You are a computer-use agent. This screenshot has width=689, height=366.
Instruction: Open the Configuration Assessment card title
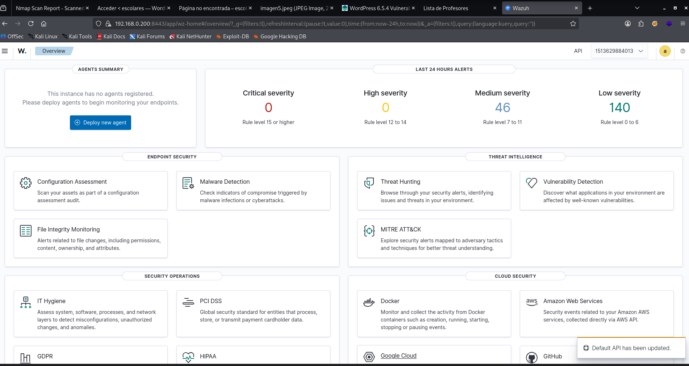click(x=72, y=182)
